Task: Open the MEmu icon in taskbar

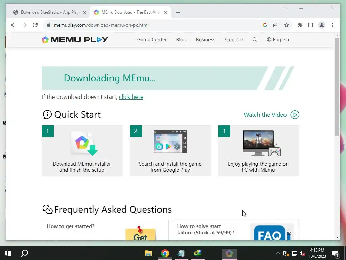Action: pos(229,253)
